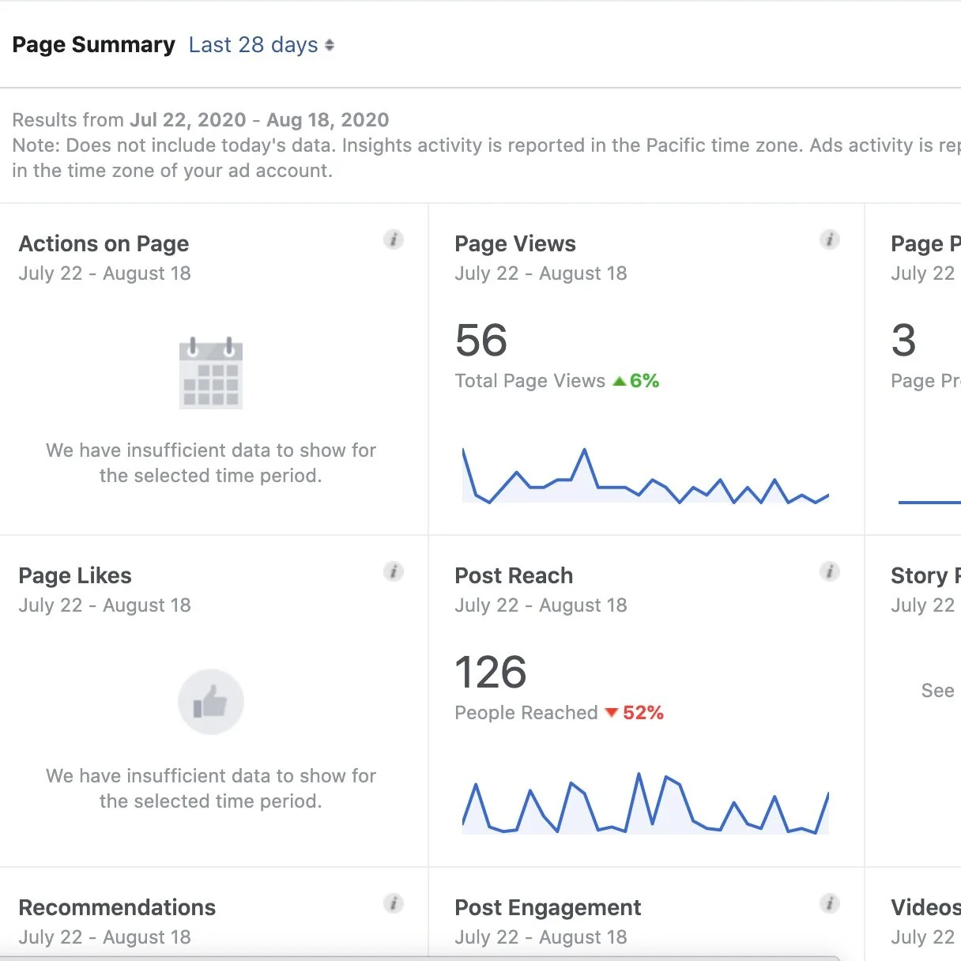Viewport: 961px width, 961px height.
Task: Click the calendar icon in Actions on Page
Action: 211,372
